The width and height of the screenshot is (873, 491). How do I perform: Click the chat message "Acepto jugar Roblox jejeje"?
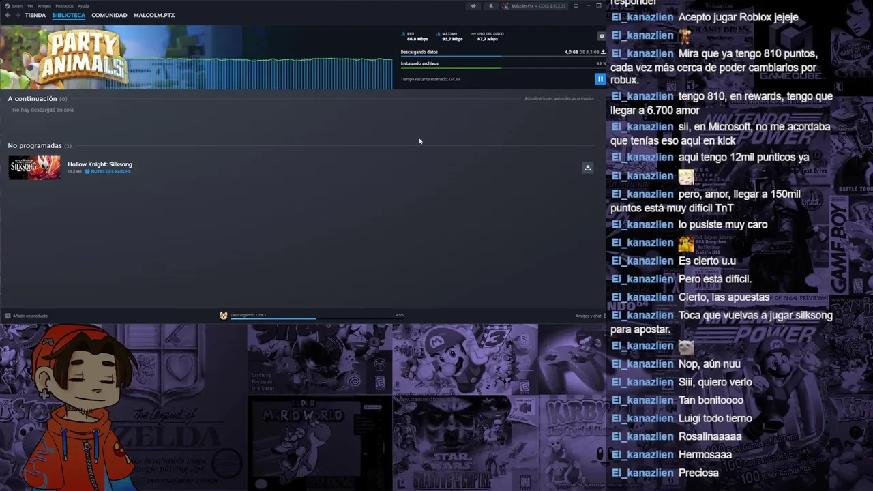738,17
